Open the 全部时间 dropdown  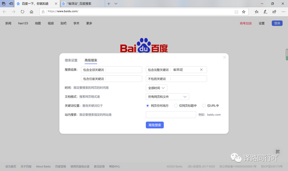(157, 88)
